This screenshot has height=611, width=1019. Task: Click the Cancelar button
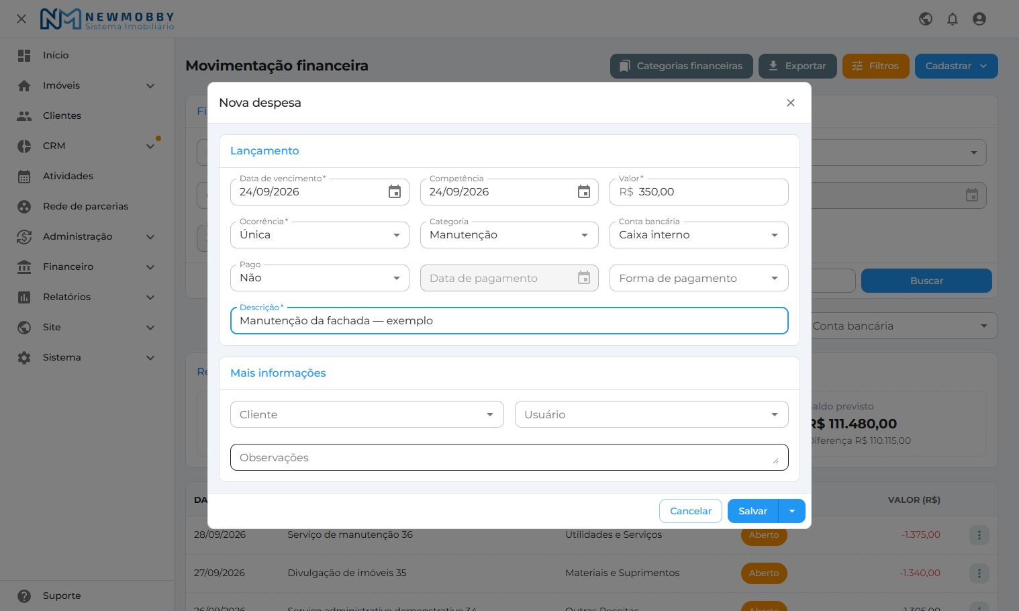coord(691,511)
